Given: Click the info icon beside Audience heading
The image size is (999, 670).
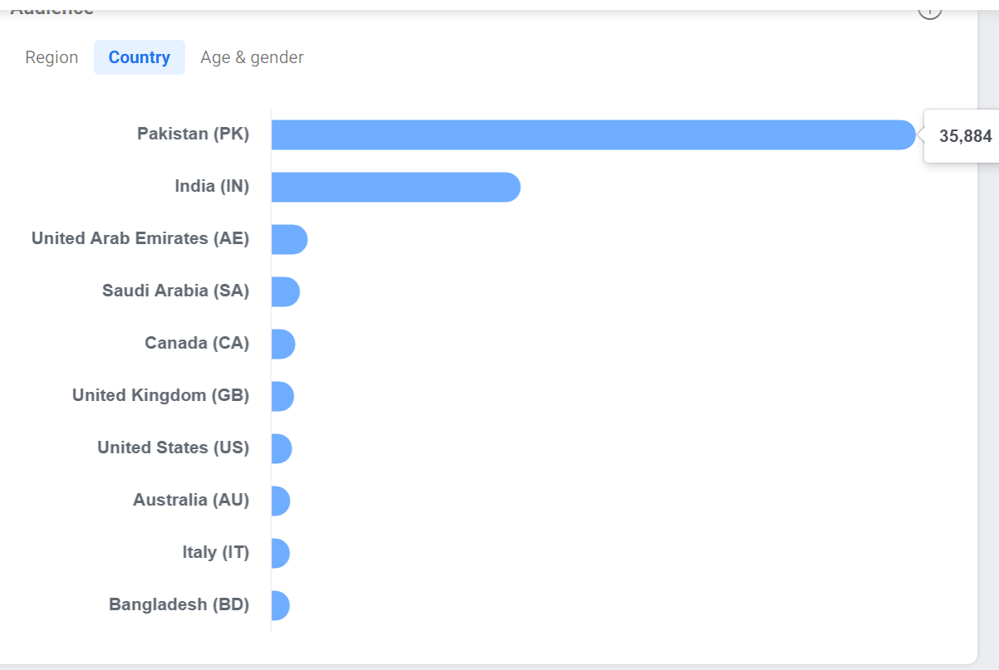Looking at the screenshot, I should click(x=930, y=10).
